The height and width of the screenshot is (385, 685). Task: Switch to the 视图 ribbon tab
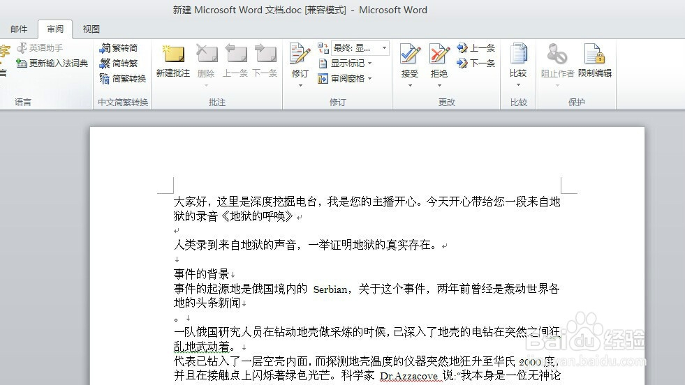click(x=91, y=29)
